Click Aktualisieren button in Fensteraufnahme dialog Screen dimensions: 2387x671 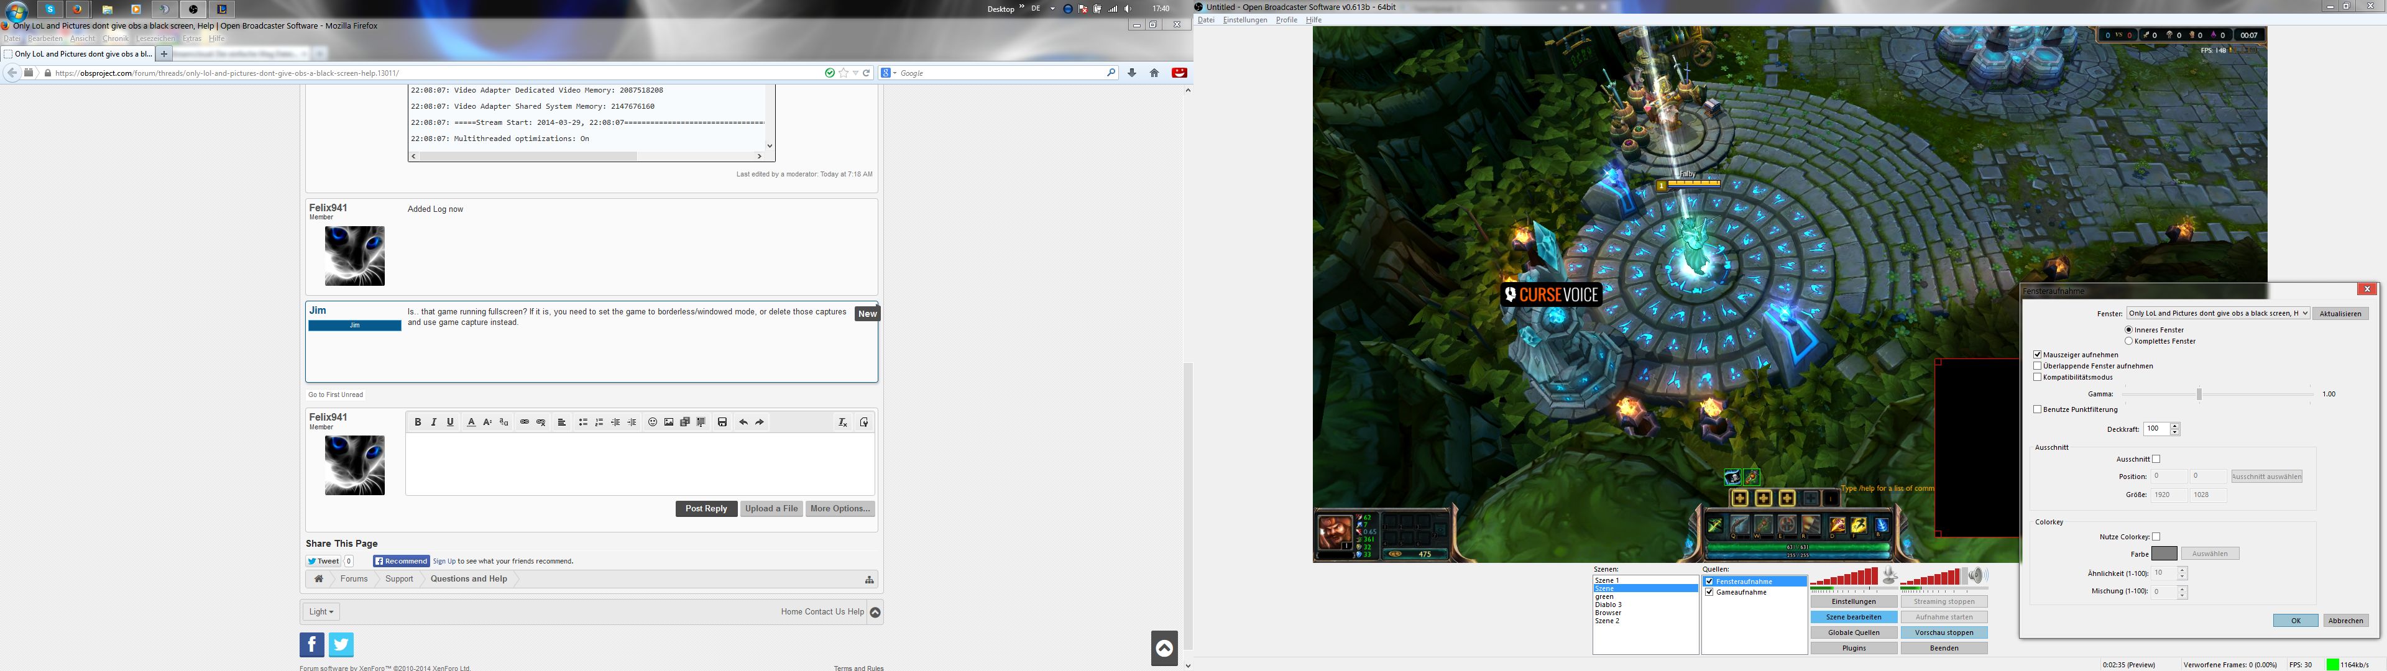[2340, 313]
